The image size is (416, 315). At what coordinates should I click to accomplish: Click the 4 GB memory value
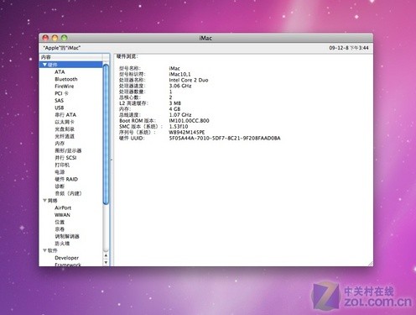174,109
